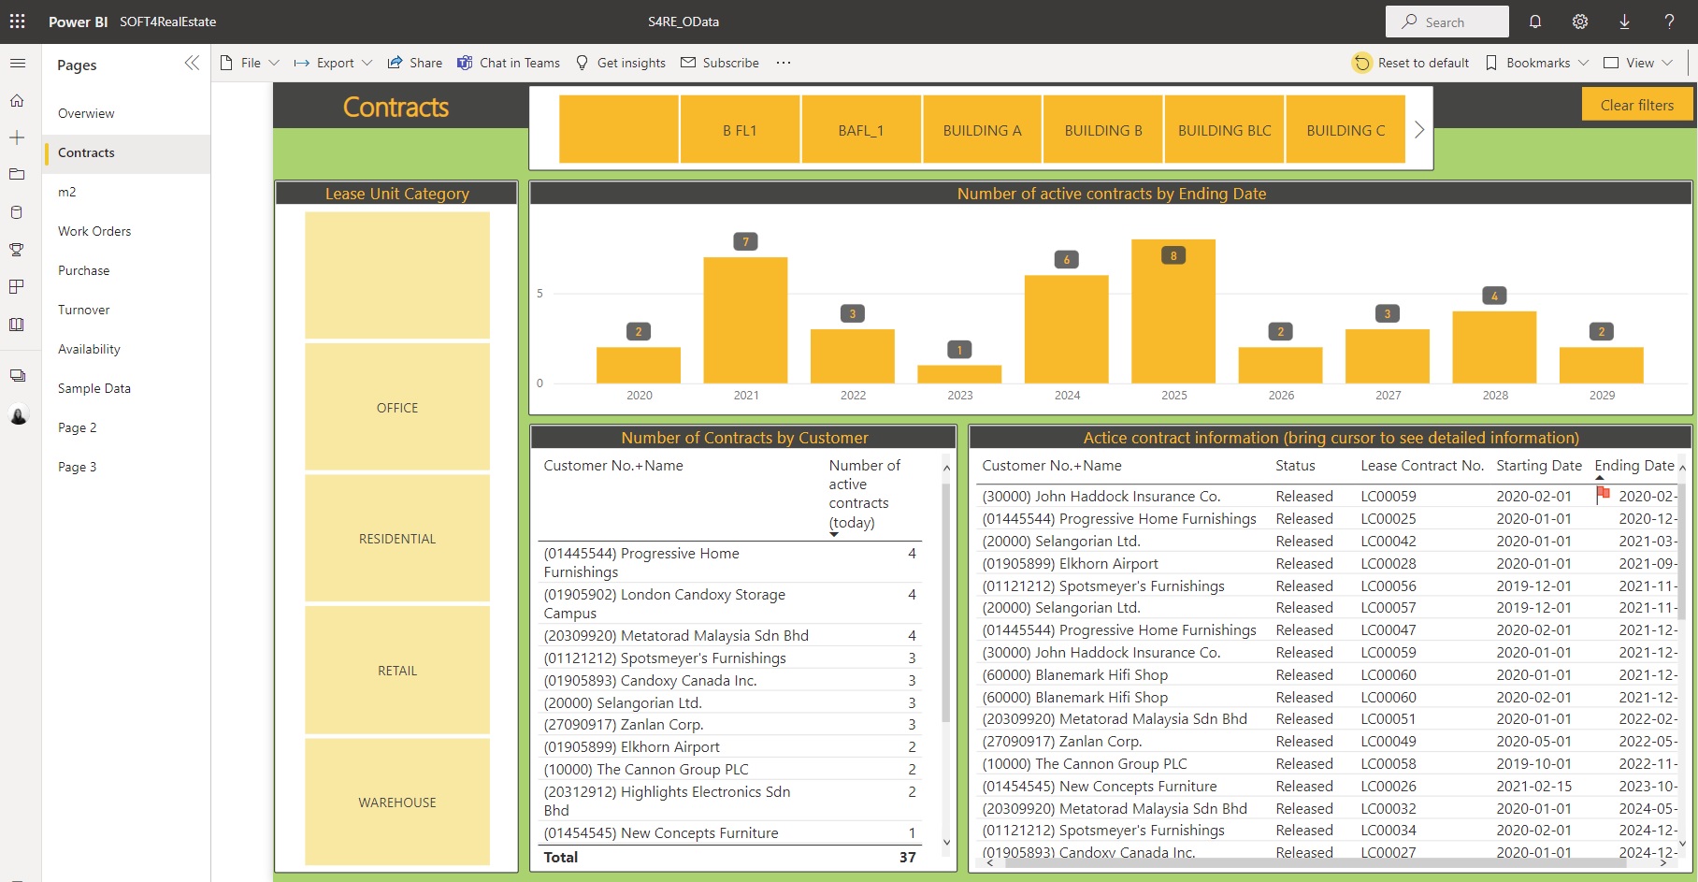Open the Workspaces icon at sidebar bottom
Screen dimensions: 1698x882
[x=17, y=375]
